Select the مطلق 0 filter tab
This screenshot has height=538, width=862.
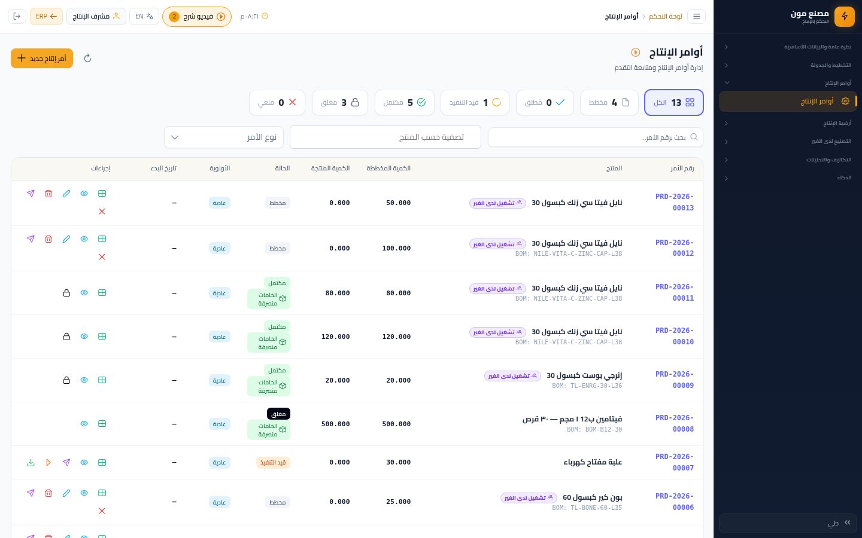point(545,102)
